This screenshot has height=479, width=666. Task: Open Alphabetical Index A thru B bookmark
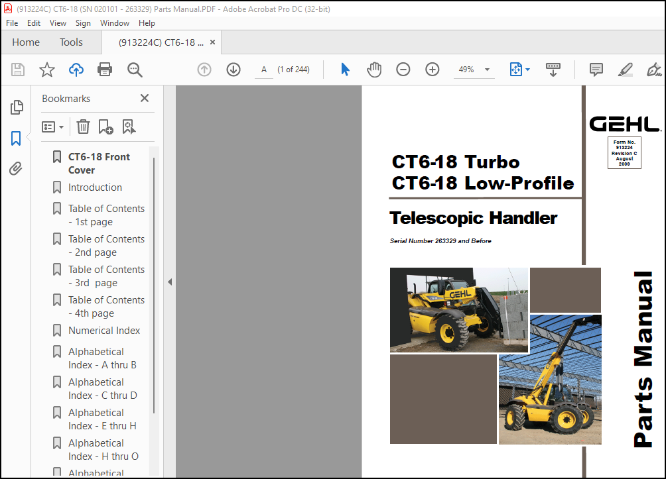click(102, 358)
